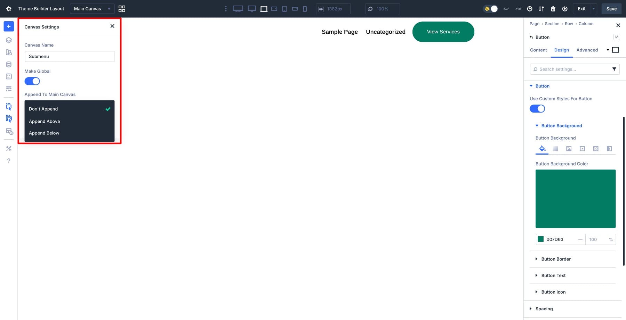Toggle light/dark mode switch

click(491, 9)
